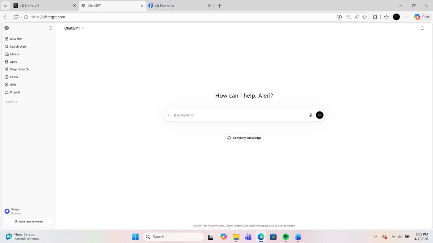The height and width of the screenshot is (243, 433).
Task: Click Invite team members button
Action: [x=29, y=221]
